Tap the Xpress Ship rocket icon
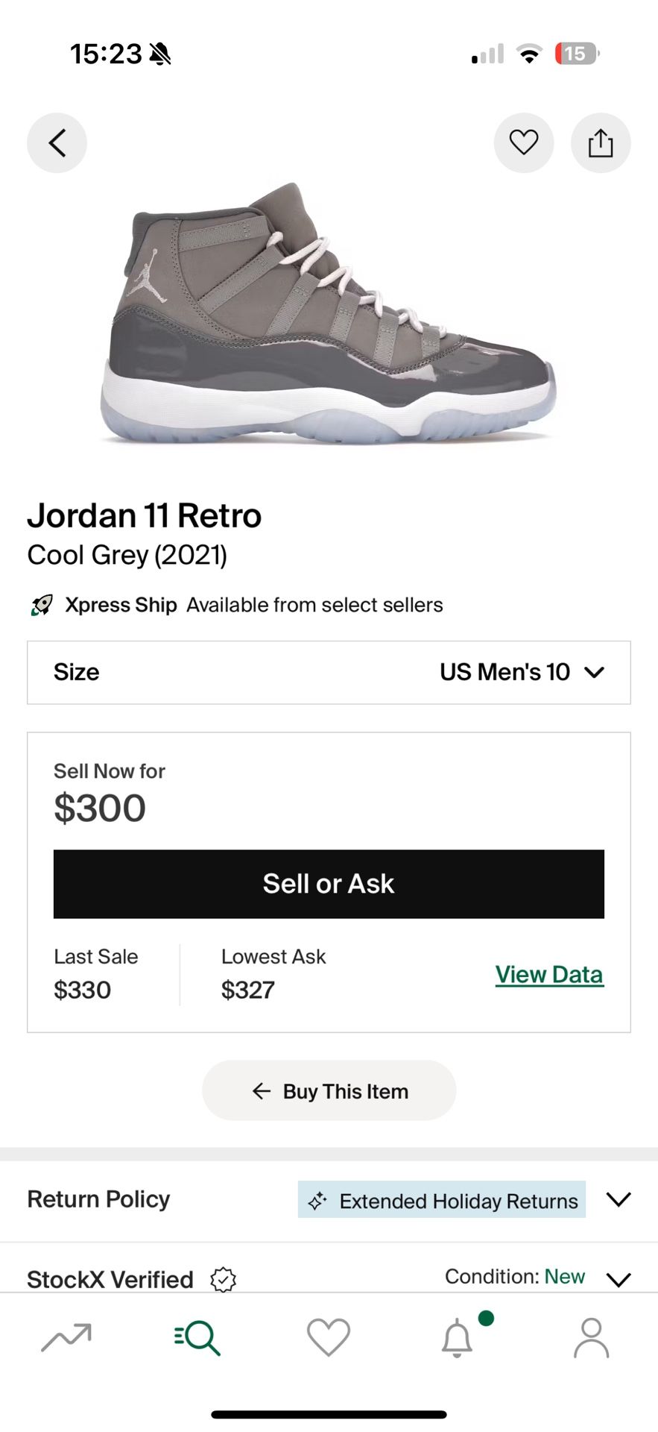 41,605
